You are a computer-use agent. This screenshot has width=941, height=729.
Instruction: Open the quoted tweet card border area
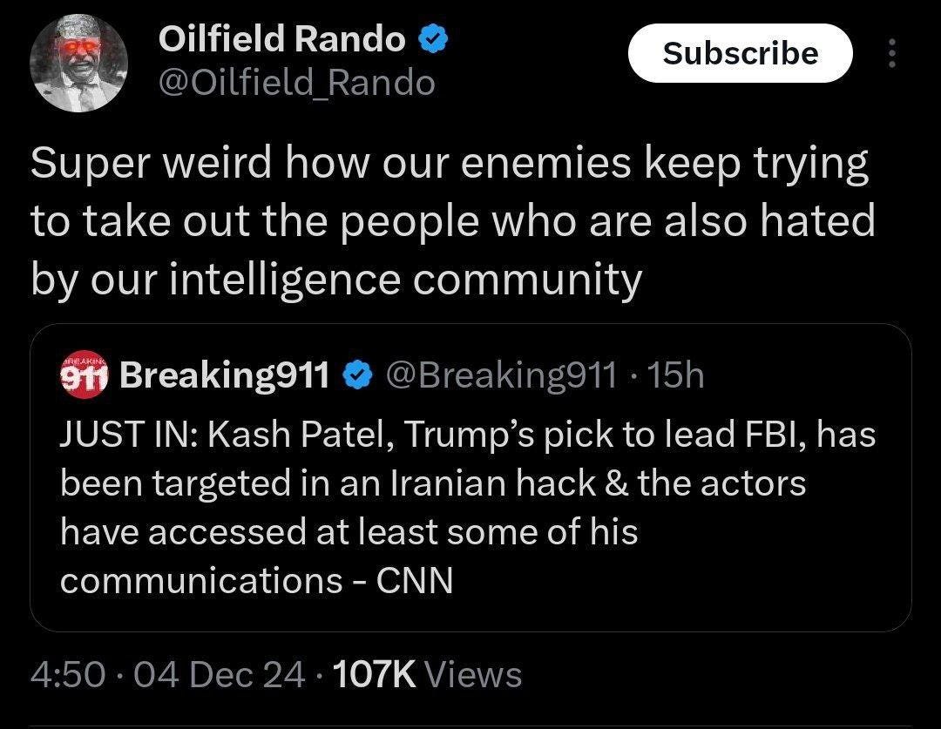470,477
